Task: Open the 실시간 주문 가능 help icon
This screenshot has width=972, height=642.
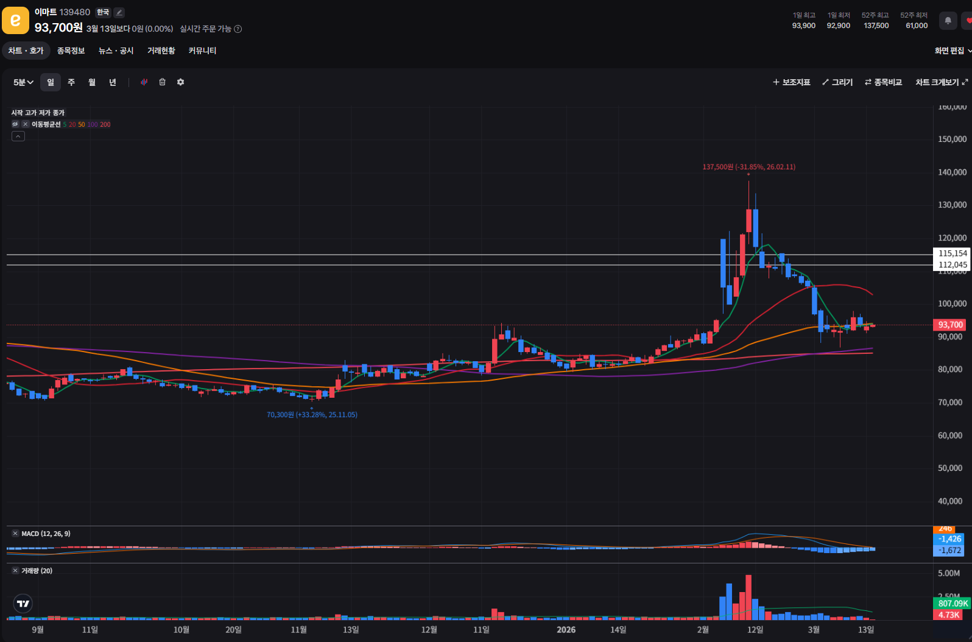Action: (238, 29)
